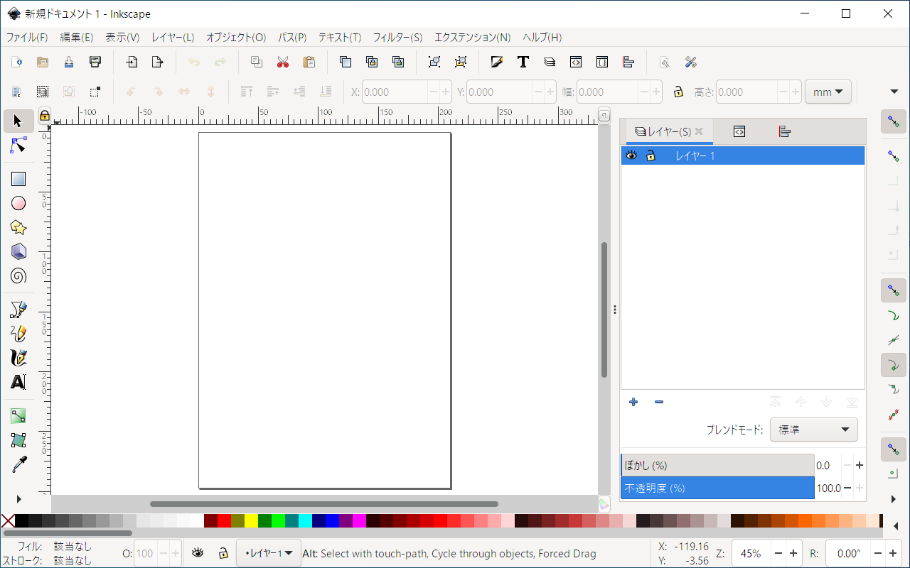Viewport: 910px width, 568px height.
Task: Click the Import icon
Action: [x=132, y=62]
